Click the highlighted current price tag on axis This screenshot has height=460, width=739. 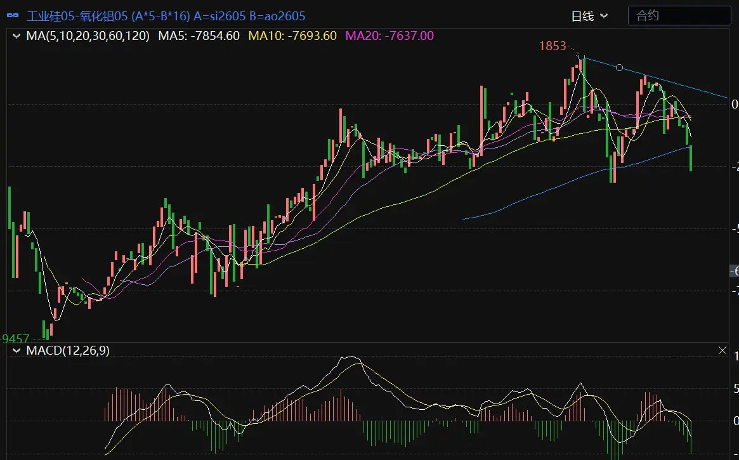tap(734, 271)
